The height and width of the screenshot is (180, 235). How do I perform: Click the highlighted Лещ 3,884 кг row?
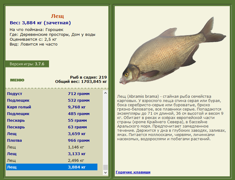52,167
